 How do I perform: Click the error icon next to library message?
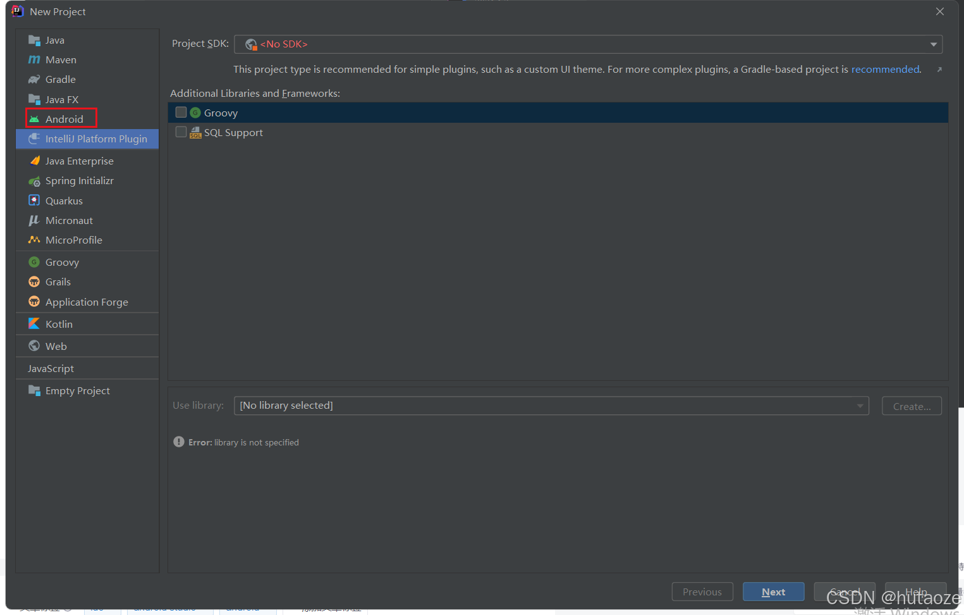pos(179,442)
